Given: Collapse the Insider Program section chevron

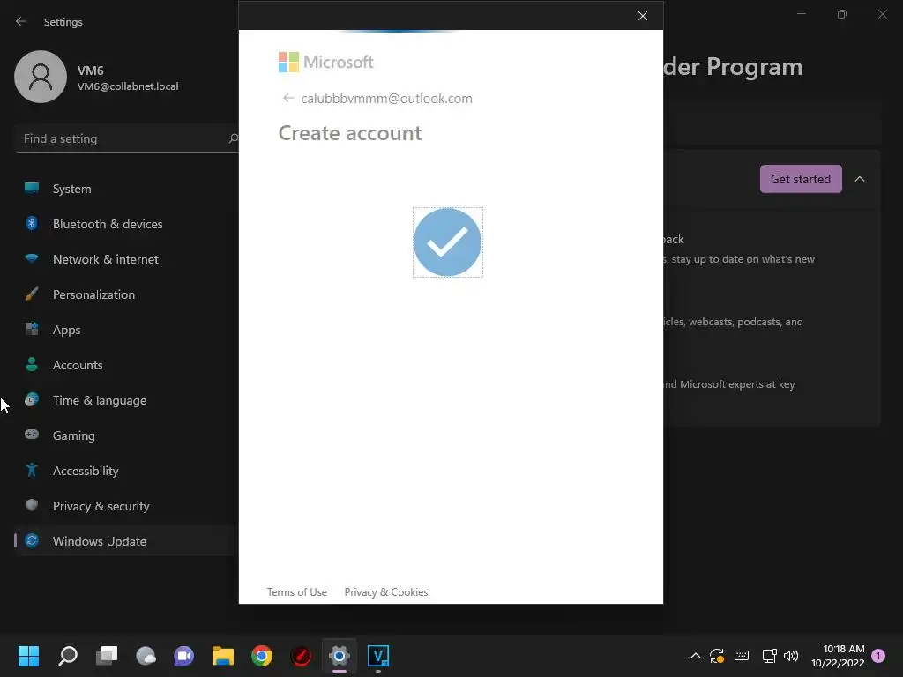Looking at the screenshot, I should 859,179.
